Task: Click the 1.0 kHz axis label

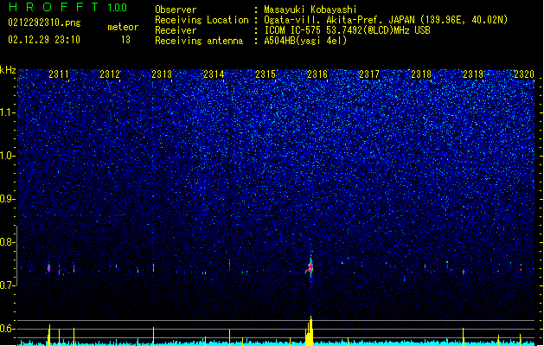Action: pyautogui.click(x=8, y=156)
